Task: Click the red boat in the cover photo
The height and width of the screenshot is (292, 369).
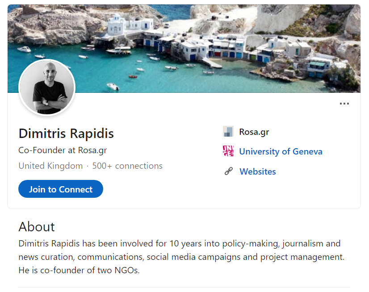Action: pyautogui.click(x=133, y=77)
